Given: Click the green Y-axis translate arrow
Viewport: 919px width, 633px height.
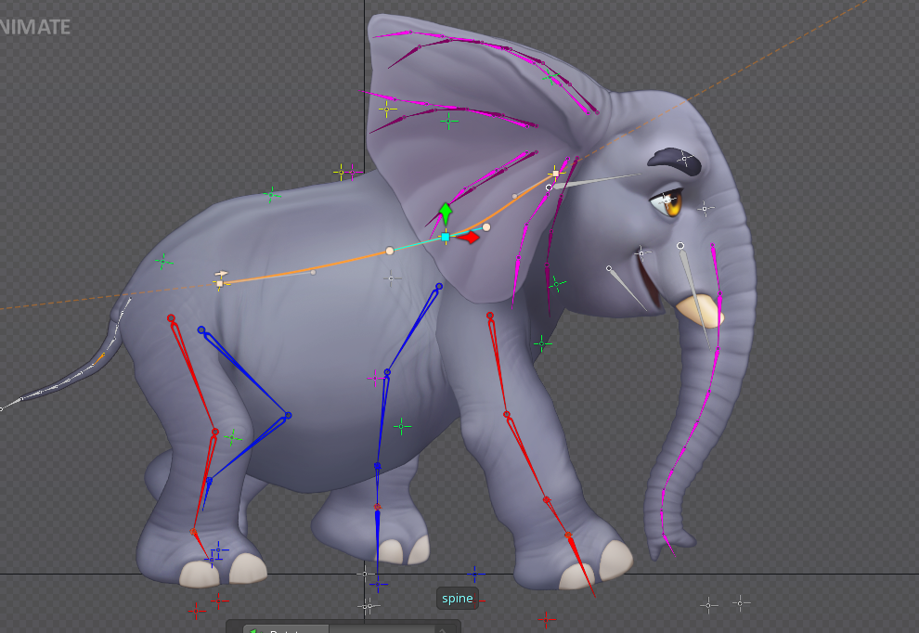Looking at the screenshot, I should 446,213.
